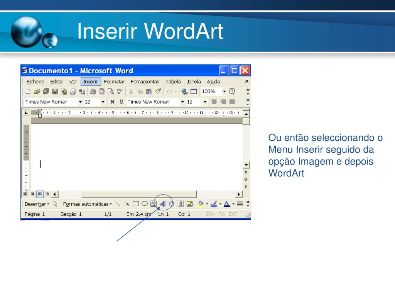Switch to Outline view
This screenshot has height=296, width=395.
pyautogui.click(x=47, y=194)
